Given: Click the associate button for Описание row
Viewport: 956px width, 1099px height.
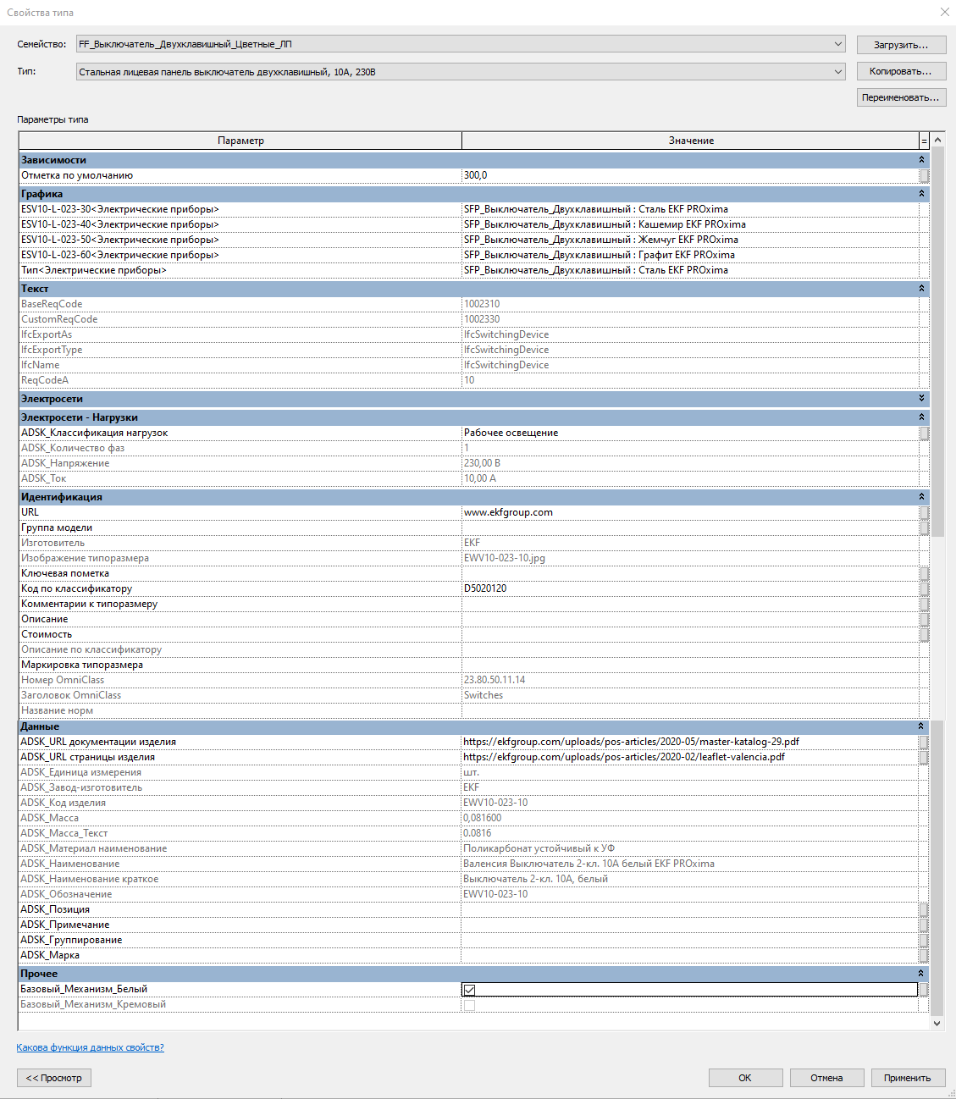Looking at the screenshot, I should (925, 620).
